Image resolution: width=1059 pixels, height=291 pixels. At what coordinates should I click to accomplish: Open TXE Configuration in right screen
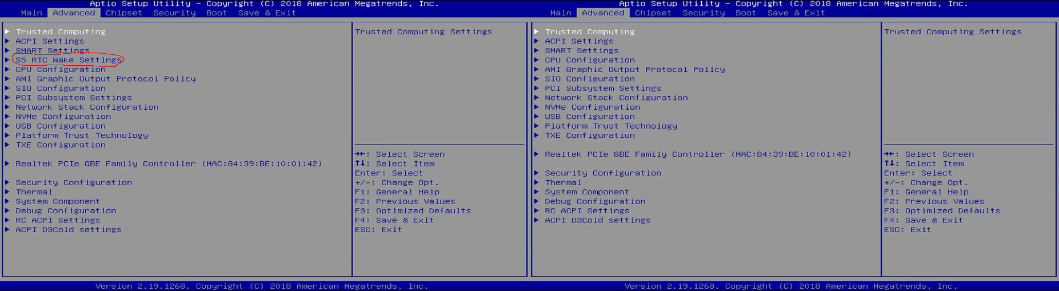(x=590, y=135)
